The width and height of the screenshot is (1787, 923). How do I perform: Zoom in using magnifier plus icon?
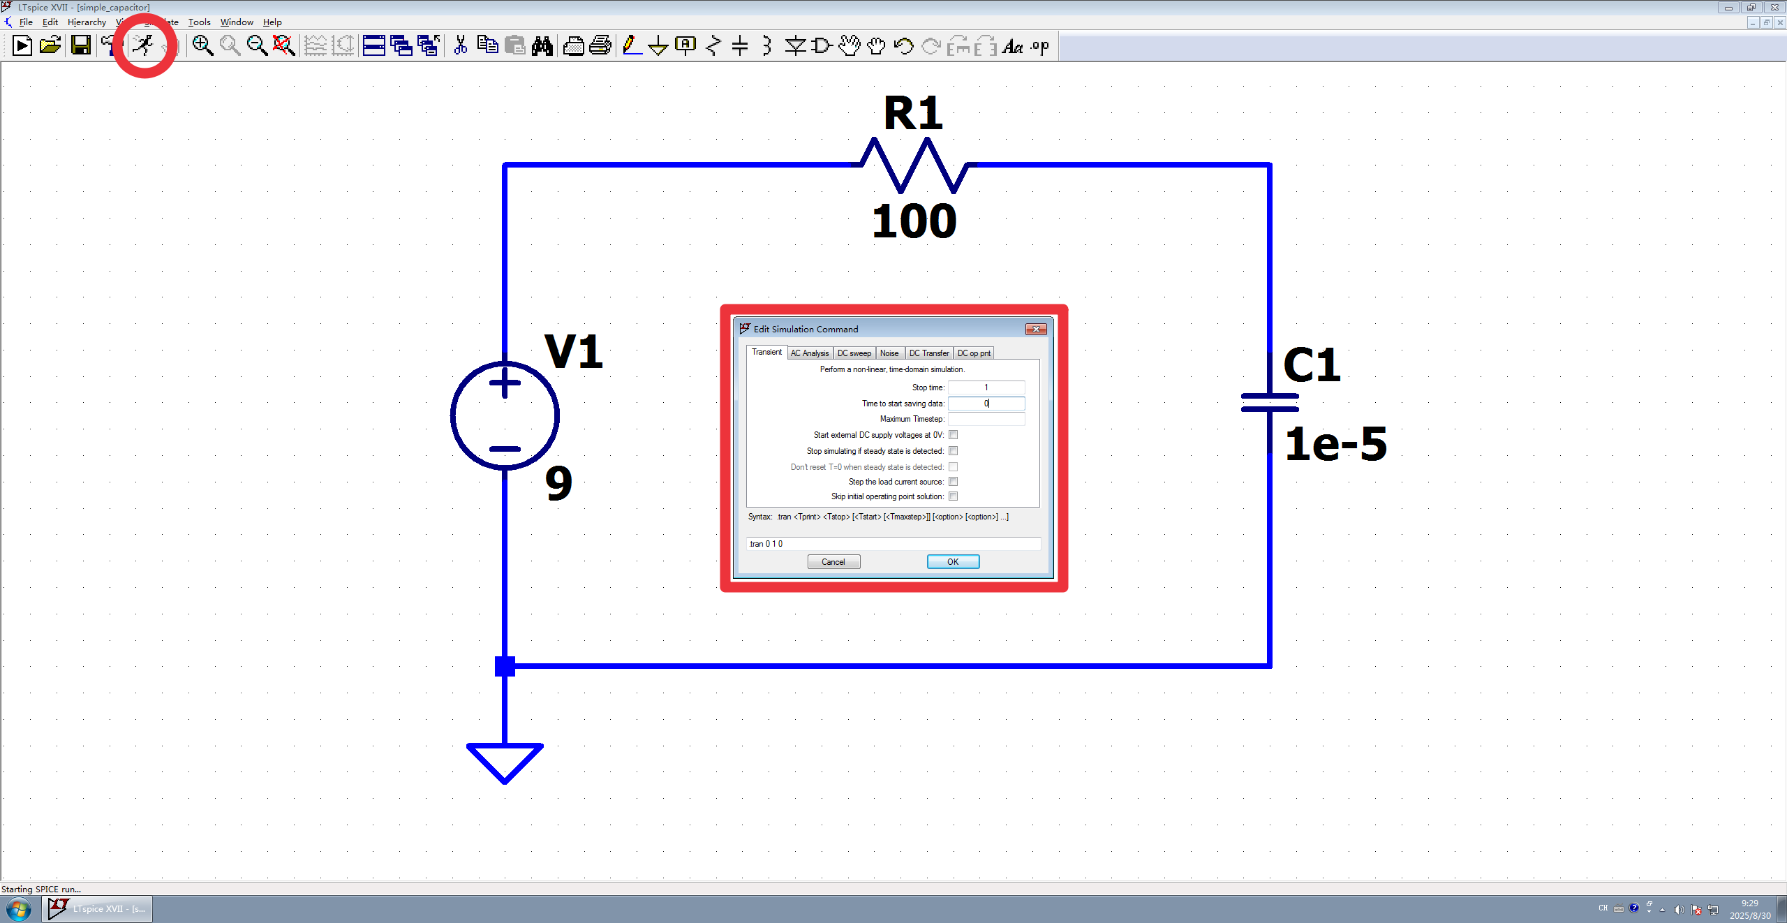pos(202,45)
